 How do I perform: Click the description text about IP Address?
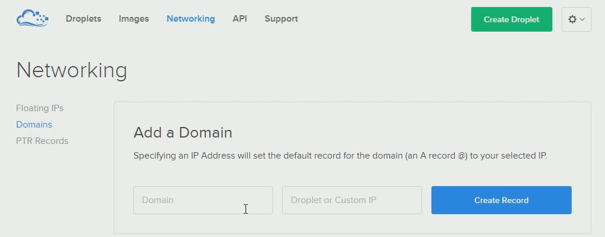[x=340, y=156]
